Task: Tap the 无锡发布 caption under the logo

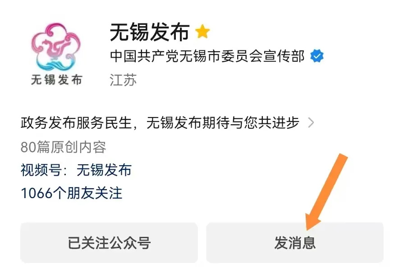Action: (57, 80)
